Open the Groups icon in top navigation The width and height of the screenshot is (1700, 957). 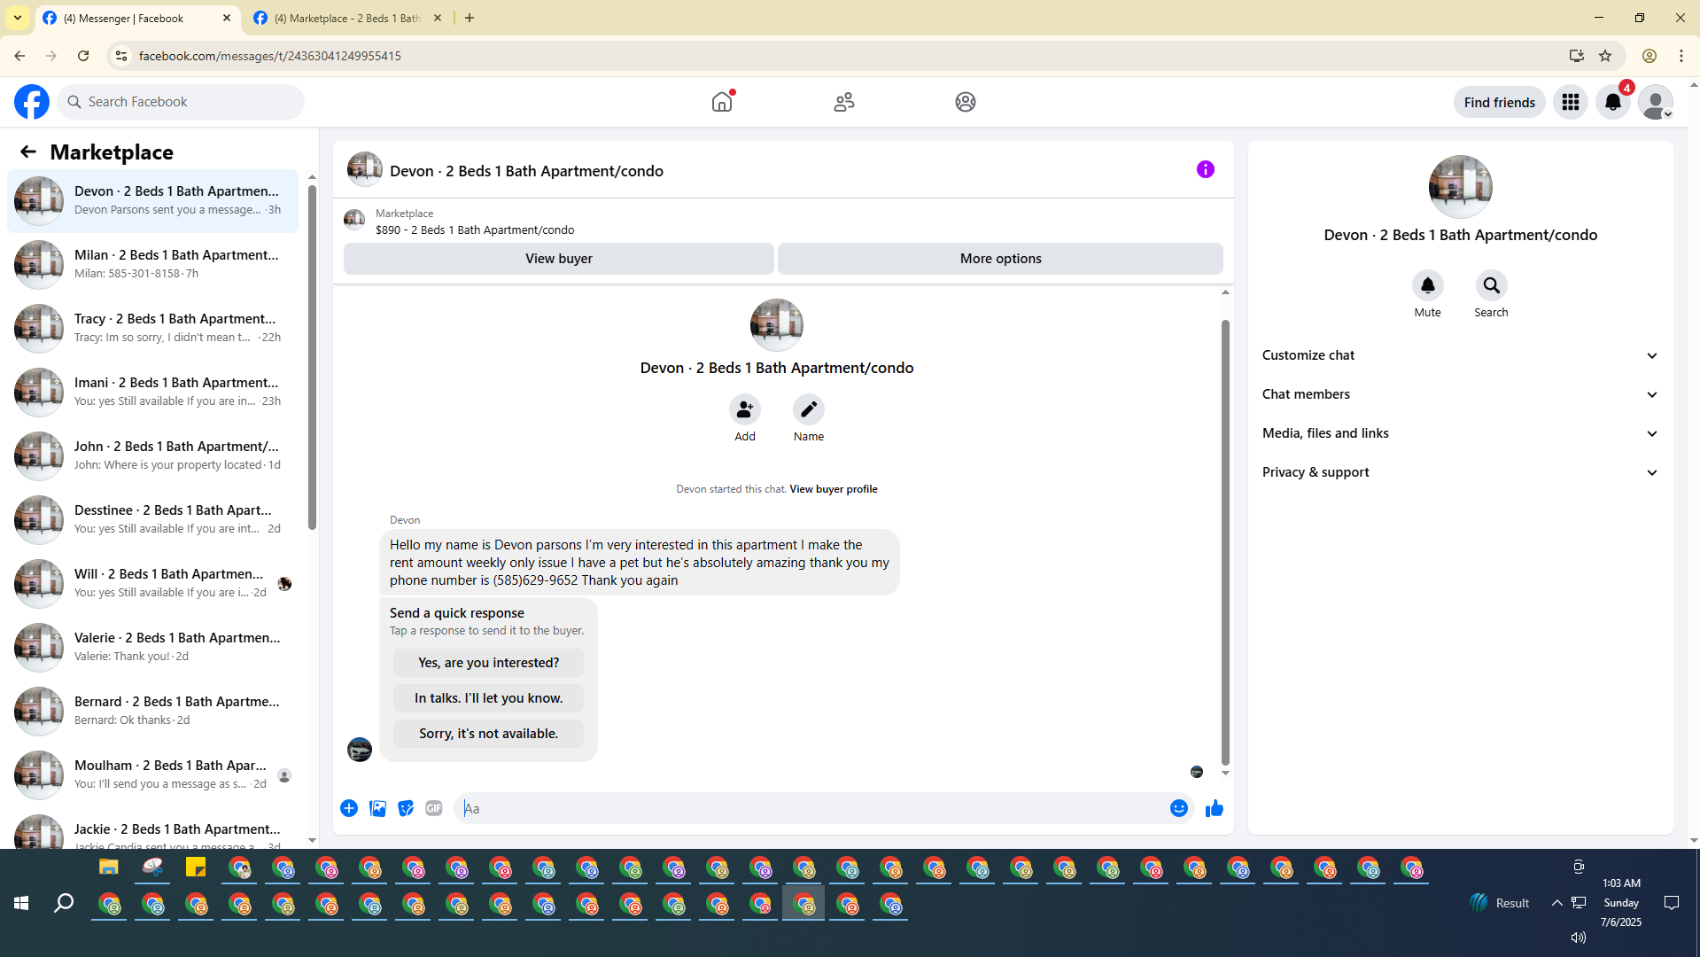coord(966,102)
